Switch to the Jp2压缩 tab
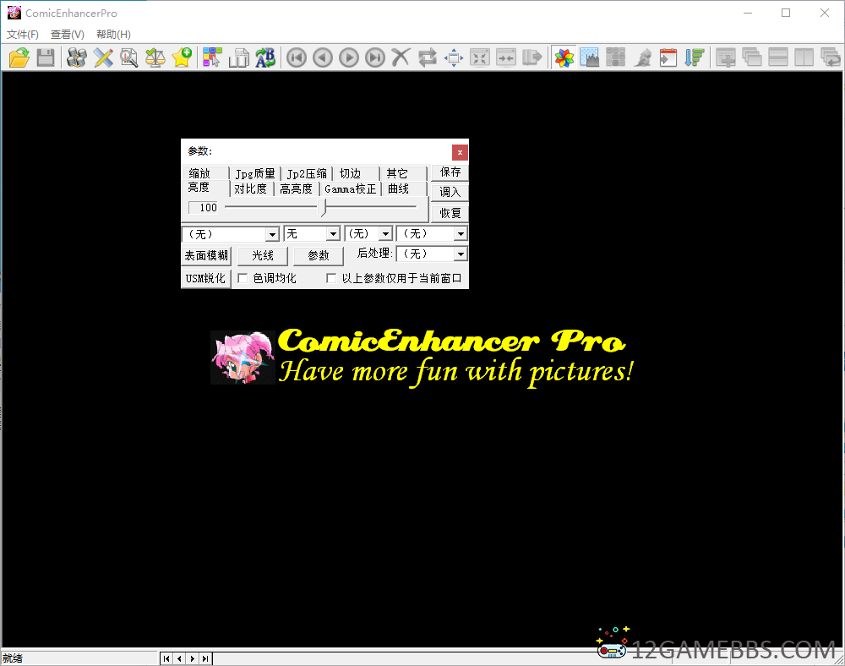This screenshot has width=845, height=666. tap(307, 173)
